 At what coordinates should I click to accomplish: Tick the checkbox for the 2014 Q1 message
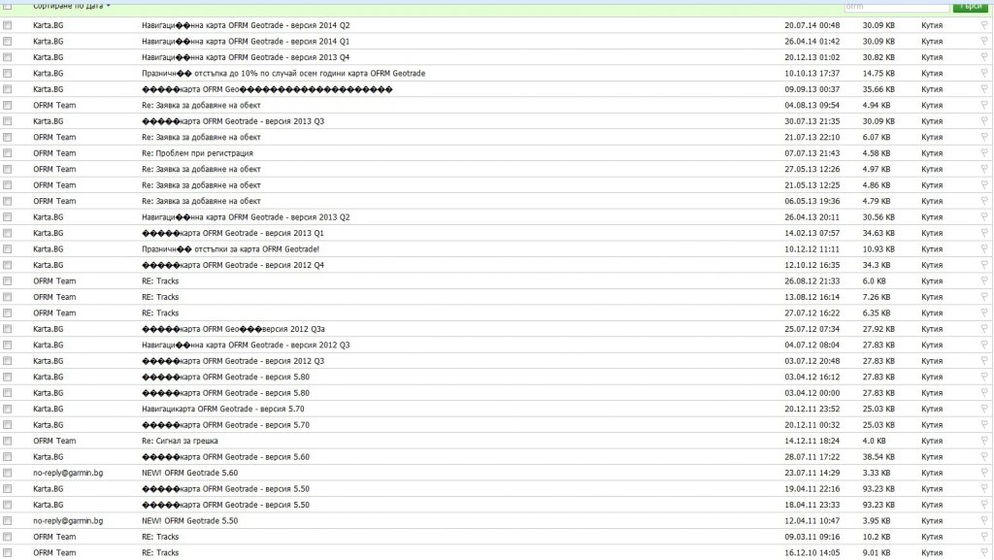8,41
